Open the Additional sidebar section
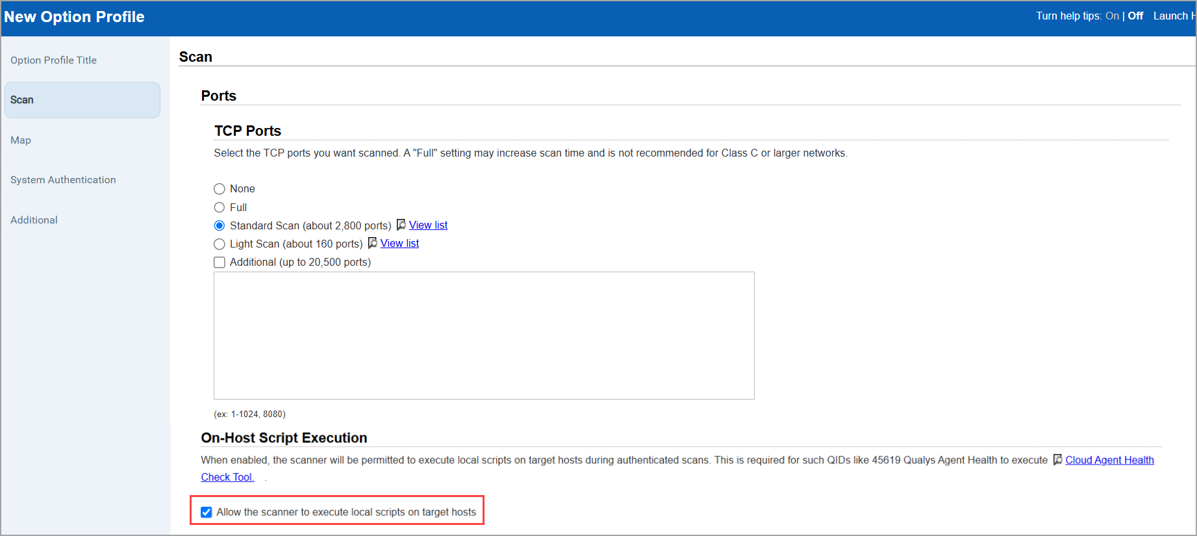Screen dimensions: 1197x536 (x=34, y=220)
